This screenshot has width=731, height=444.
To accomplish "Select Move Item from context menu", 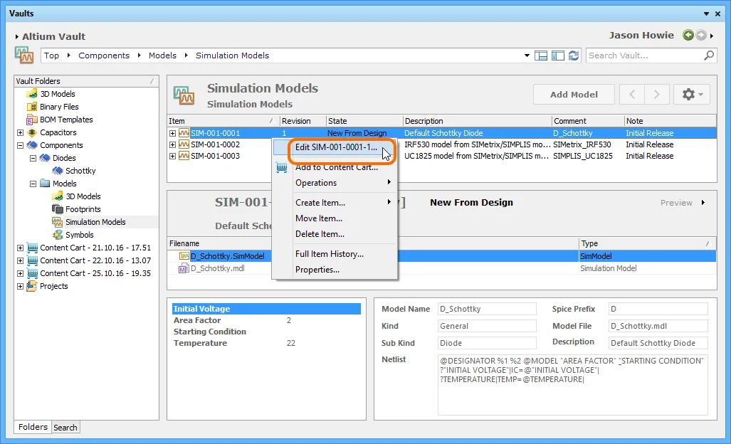I will click(336, 218).
